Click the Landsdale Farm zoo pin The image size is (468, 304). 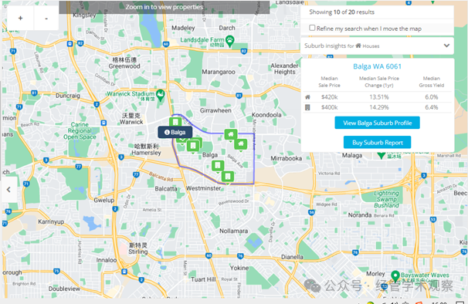coord(229,41)
